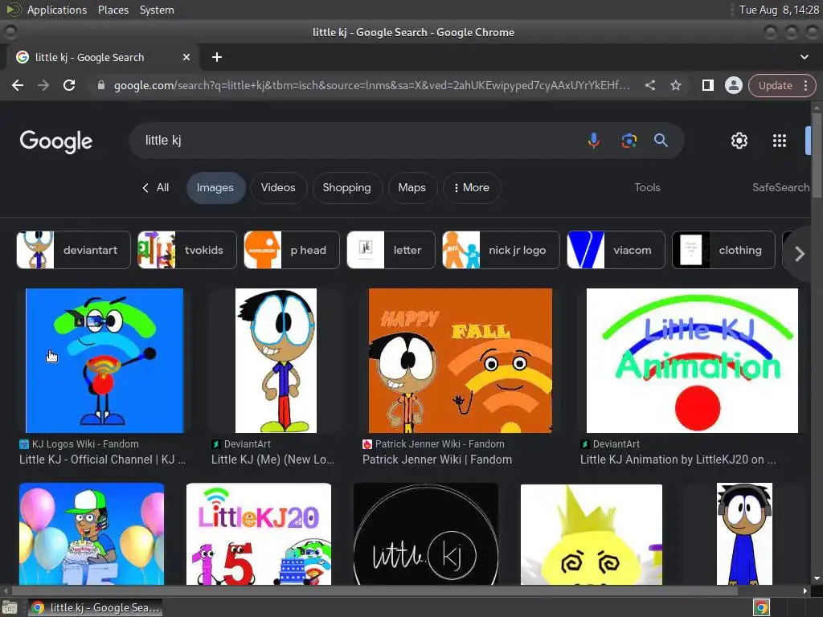This screenshot has width=823, height=617.
Task: Go back to the previous page
Action: tap(18, 85)
